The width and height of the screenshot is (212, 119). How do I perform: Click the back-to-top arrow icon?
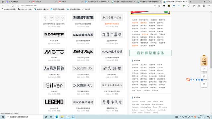click(204, 85)
